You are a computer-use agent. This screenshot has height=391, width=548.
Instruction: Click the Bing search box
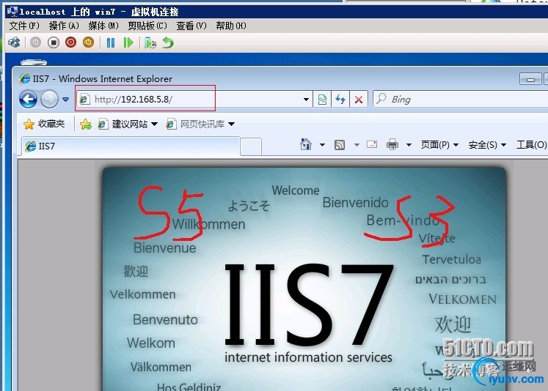(461, 100)
